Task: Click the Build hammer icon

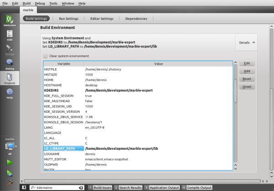Action: point(9,174)
